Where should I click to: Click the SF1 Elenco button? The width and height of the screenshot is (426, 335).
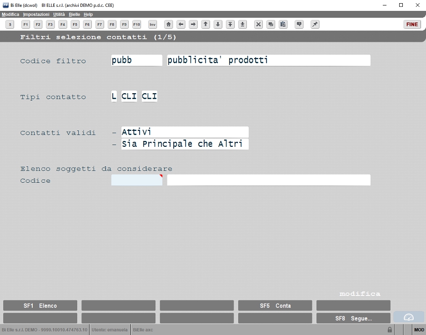[x=40, y=305]
